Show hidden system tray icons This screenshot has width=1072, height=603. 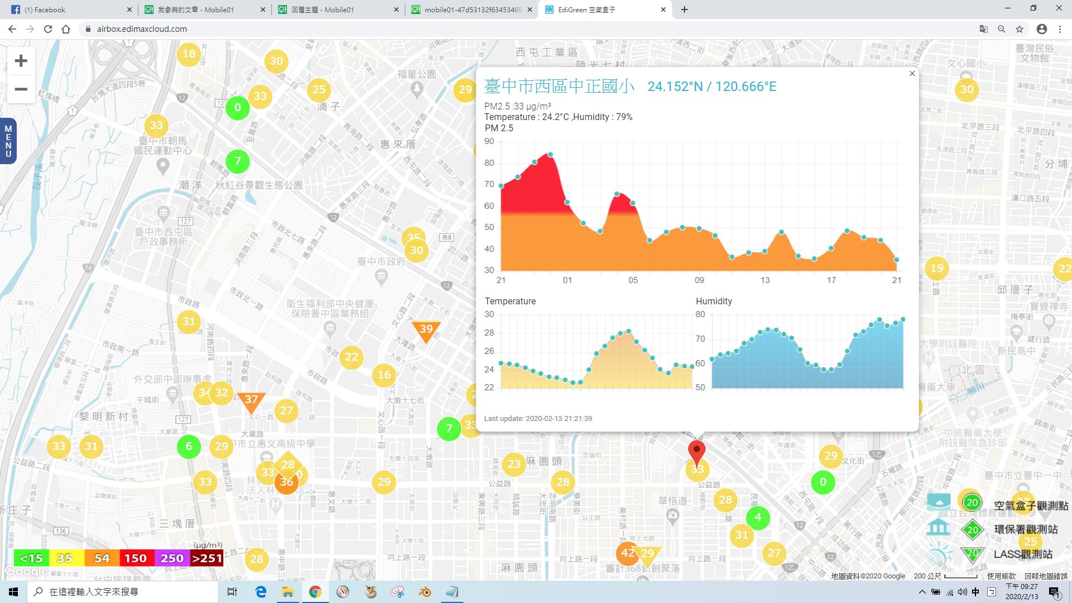[x=922, y=592]
